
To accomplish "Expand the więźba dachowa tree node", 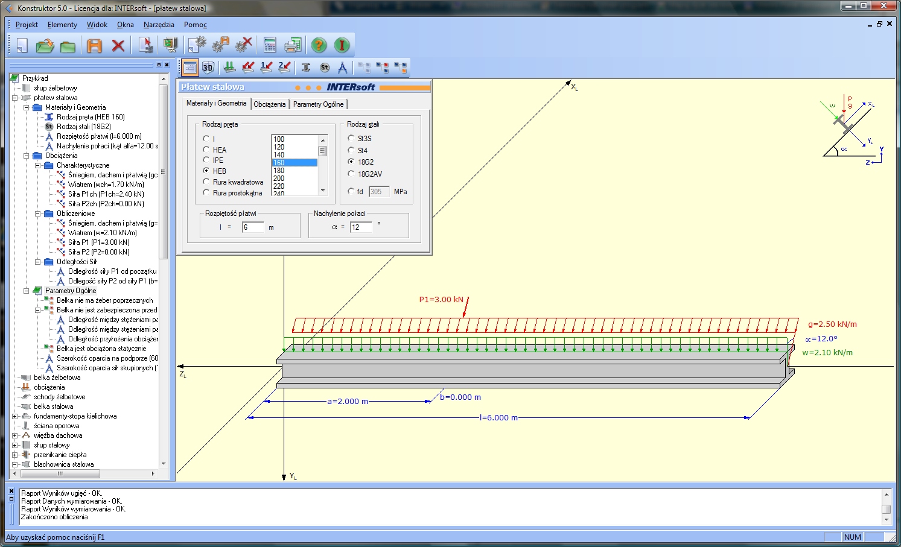I will coord(15,435).
